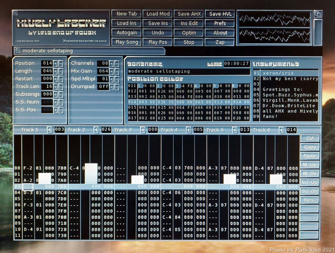
Task: Lower Mix Gain with minus button
Action: pyautogui.click(x=117, y=71)
